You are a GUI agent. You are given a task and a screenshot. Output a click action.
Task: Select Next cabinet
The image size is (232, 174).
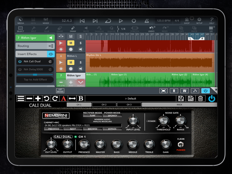tap(73, 129)
